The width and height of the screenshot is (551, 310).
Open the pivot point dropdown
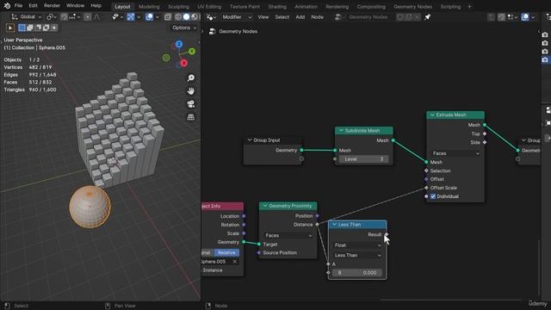coord(52,17)
